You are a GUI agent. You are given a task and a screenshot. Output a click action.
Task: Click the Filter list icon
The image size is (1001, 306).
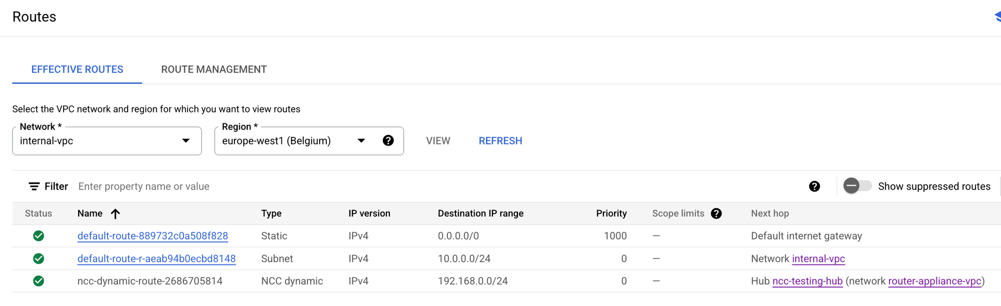(x=34, y=186)
